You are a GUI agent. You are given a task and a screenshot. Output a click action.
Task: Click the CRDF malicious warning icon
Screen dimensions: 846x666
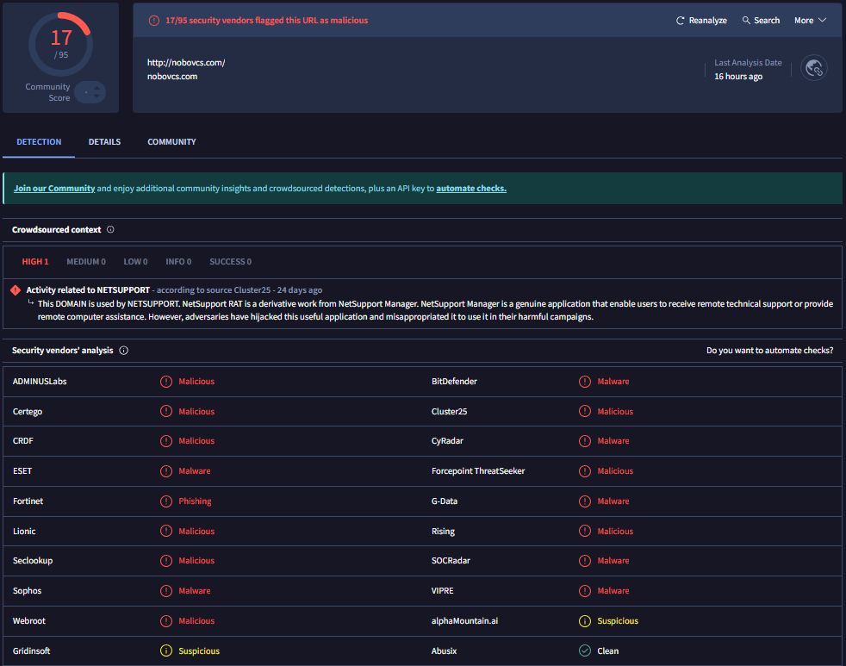[166, 441]
